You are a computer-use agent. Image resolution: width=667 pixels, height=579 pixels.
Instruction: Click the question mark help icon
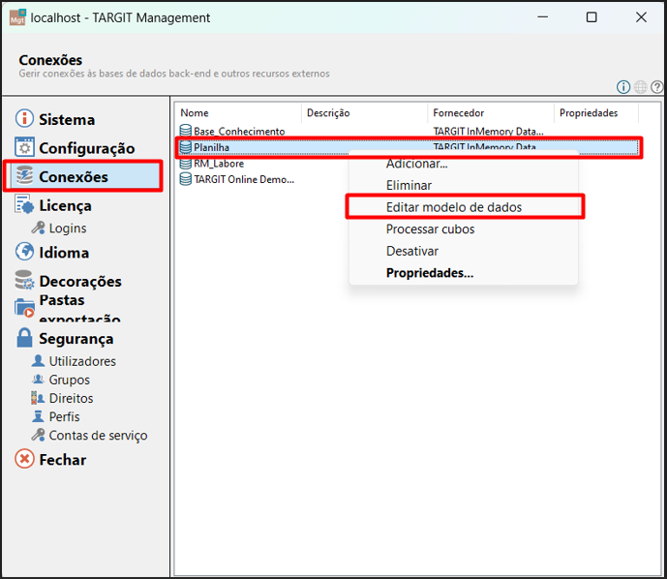tap(656, 87)
